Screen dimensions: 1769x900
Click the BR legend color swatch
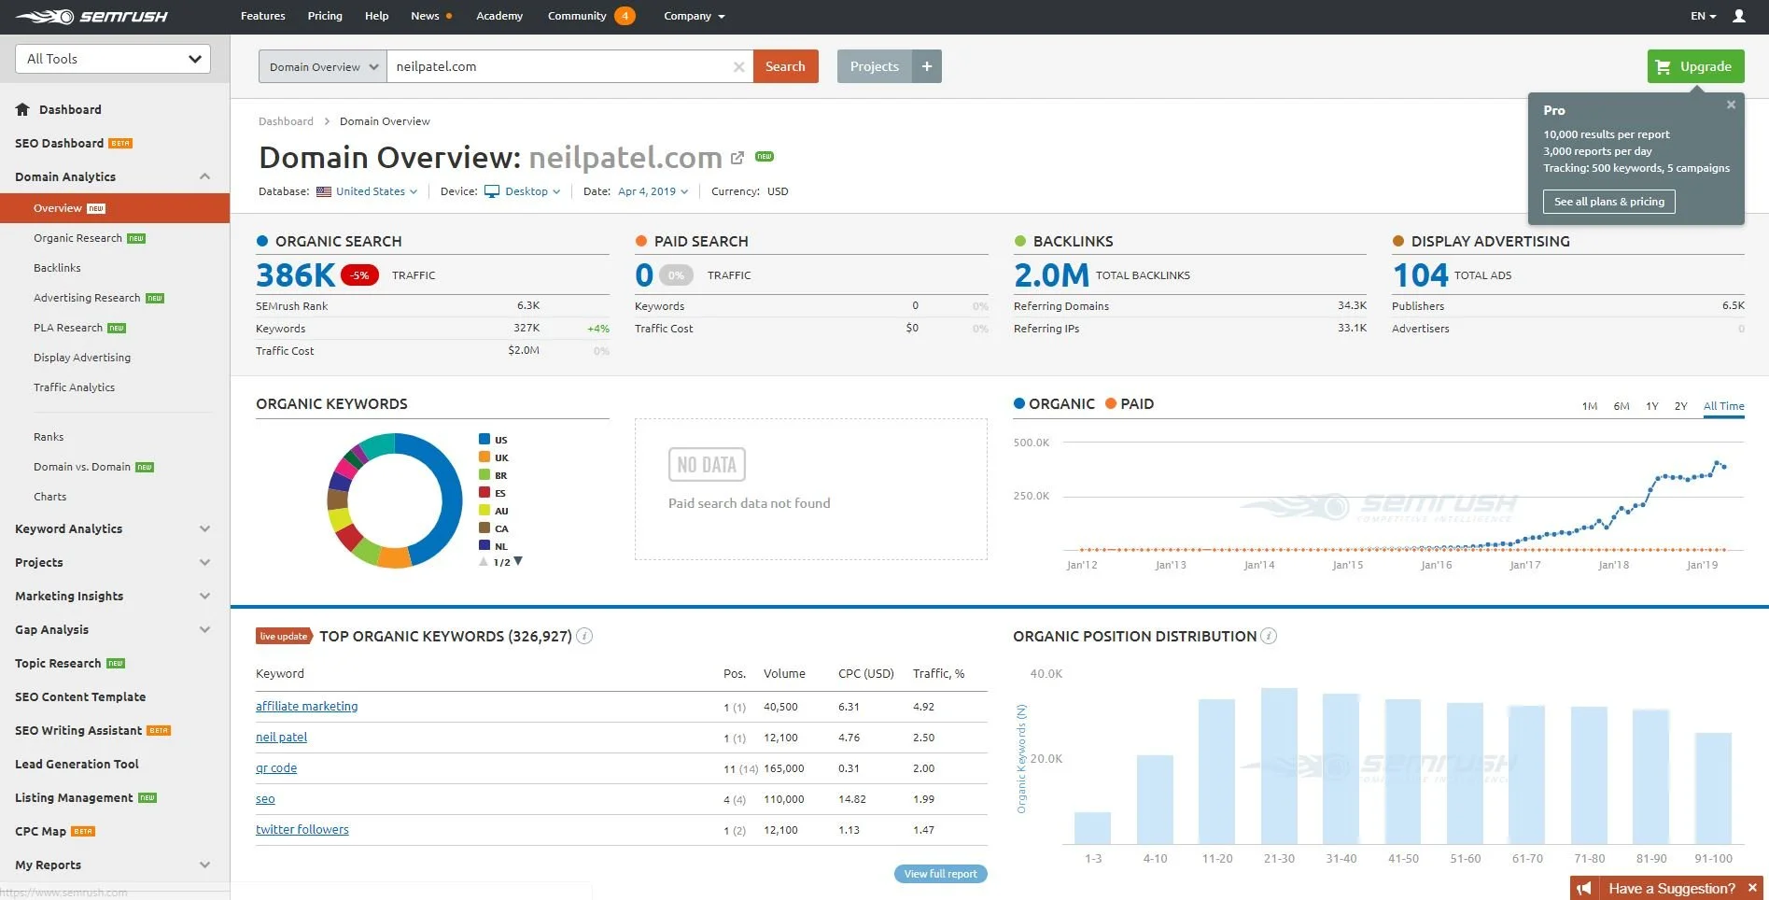coord(484,474)
